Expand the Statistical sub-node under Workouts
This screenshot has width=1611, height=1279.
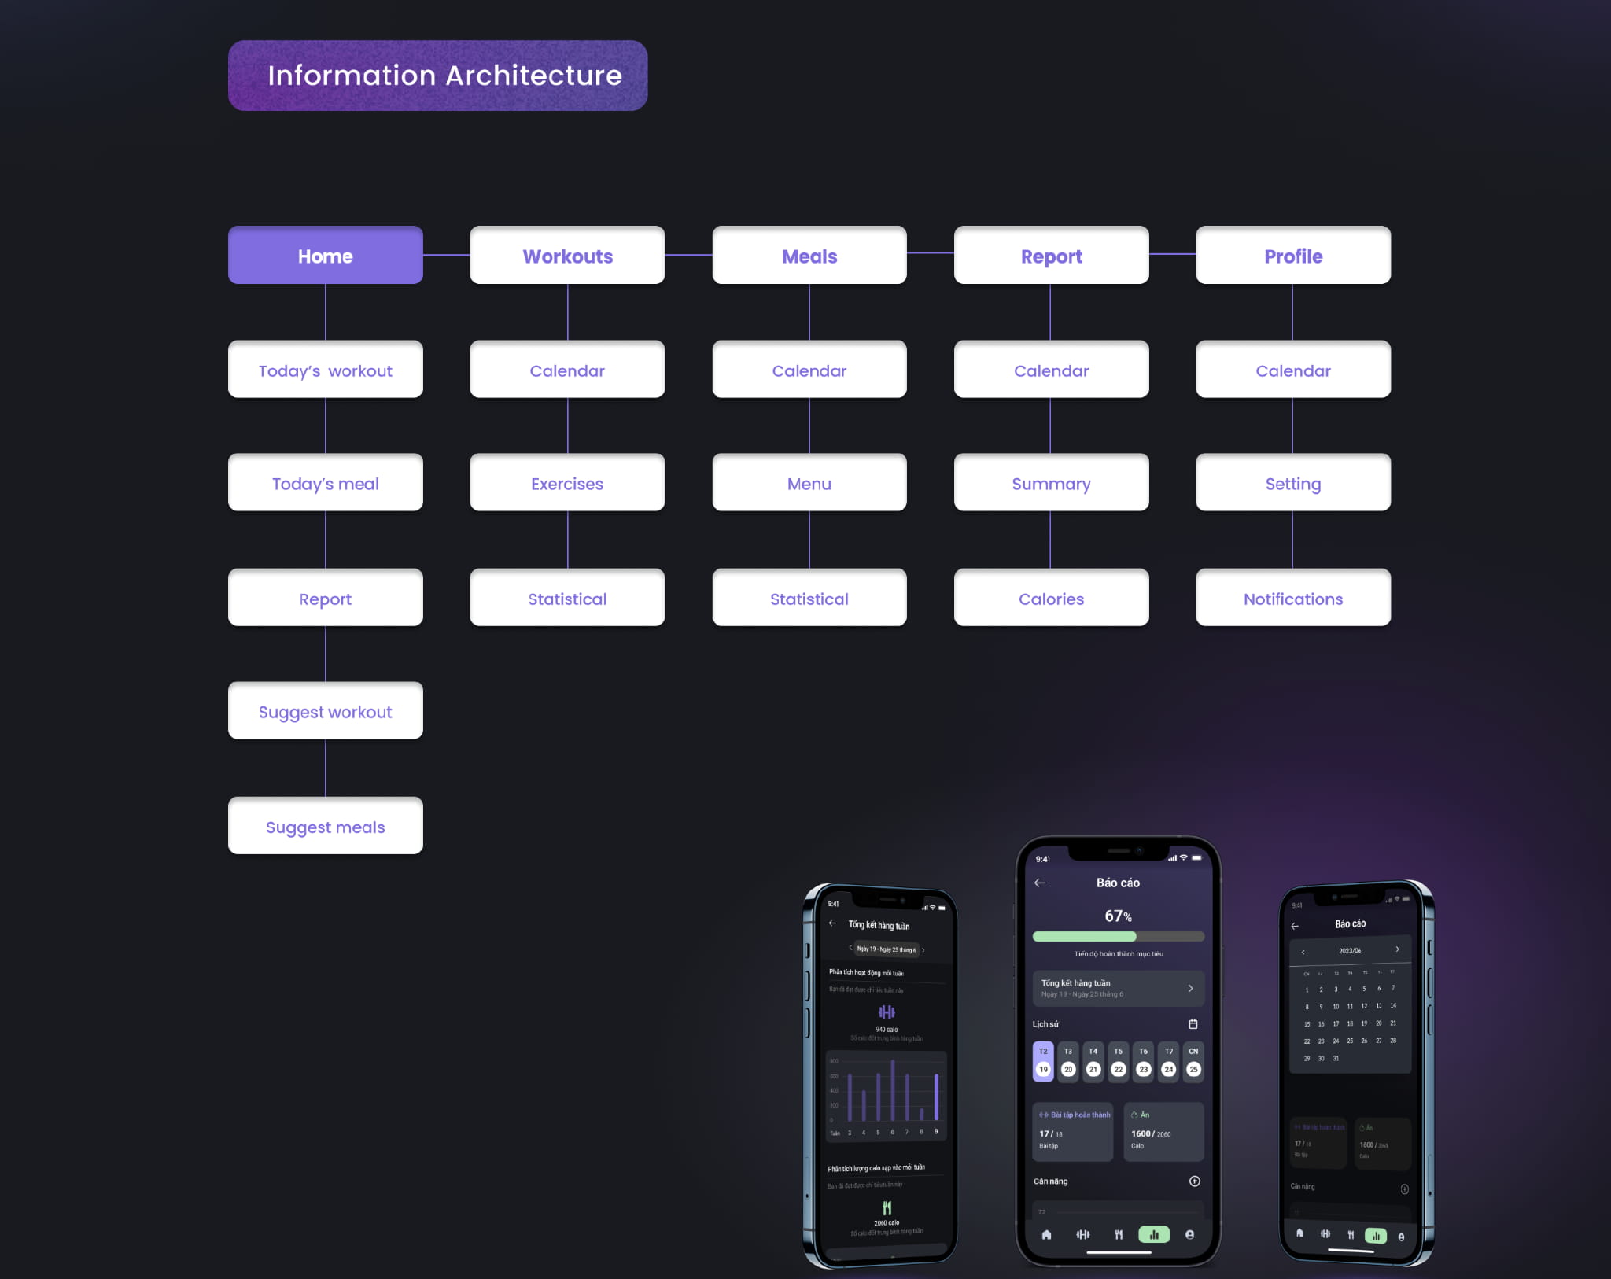567,598
